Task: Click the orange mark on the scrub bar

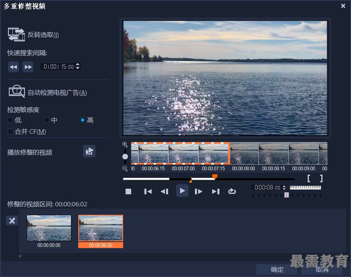Action: [x=191, y=180]
